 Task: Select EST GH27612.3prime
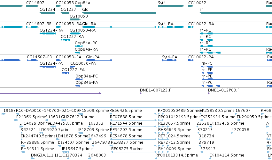[x=63, y=120]
